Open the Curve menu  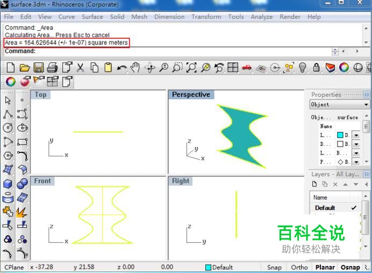pyautogui.click(x=67, y=17)
